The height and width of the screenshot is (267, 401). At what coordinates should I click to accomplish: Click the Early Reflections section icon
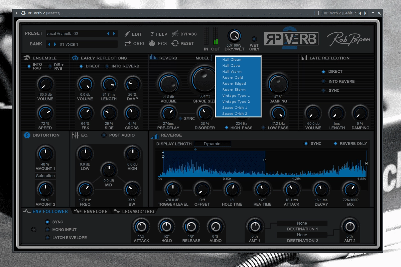click(75, 58)
